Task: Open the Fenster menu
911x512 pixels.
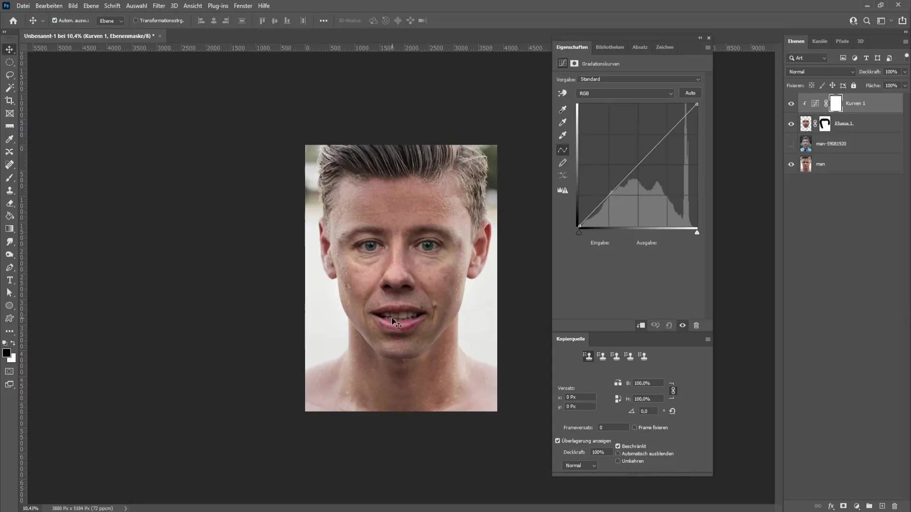Action: (x=243, y=6)
